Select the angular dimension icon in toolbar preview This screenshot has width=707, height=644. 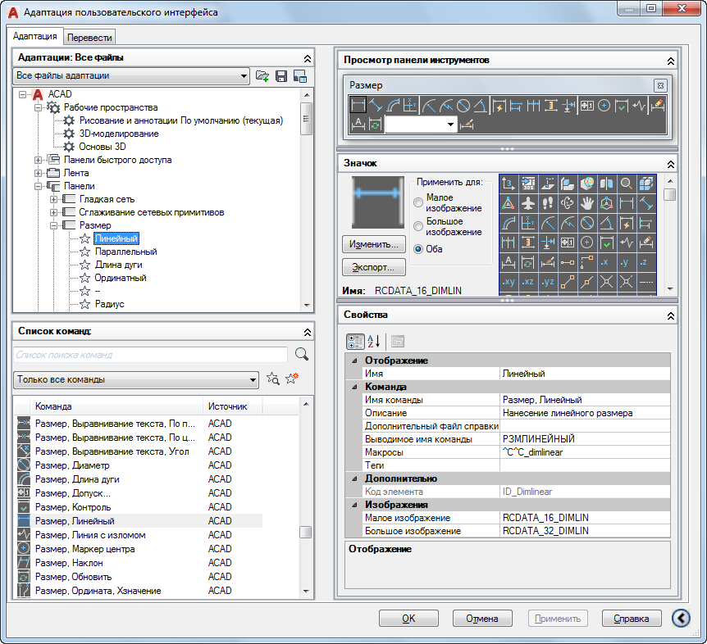[480, 106]
